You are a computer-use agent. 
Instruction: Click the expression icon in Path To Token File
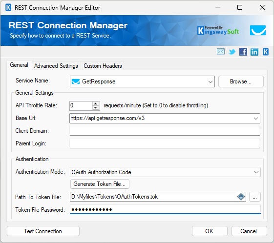click(x=241, y=197)
